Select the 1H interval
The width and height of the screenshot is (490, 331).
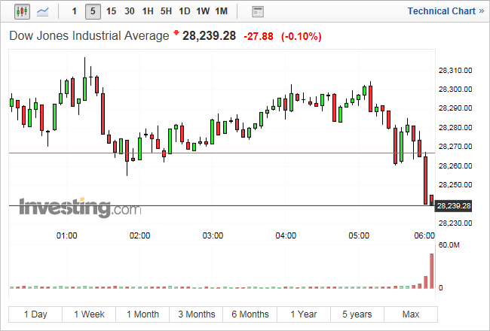148,11
